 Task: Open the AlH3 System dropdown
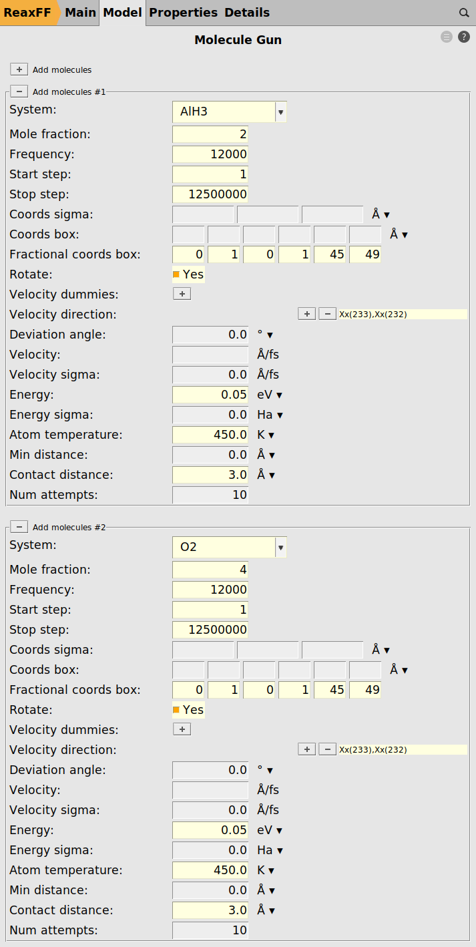[x=281, y=112]
